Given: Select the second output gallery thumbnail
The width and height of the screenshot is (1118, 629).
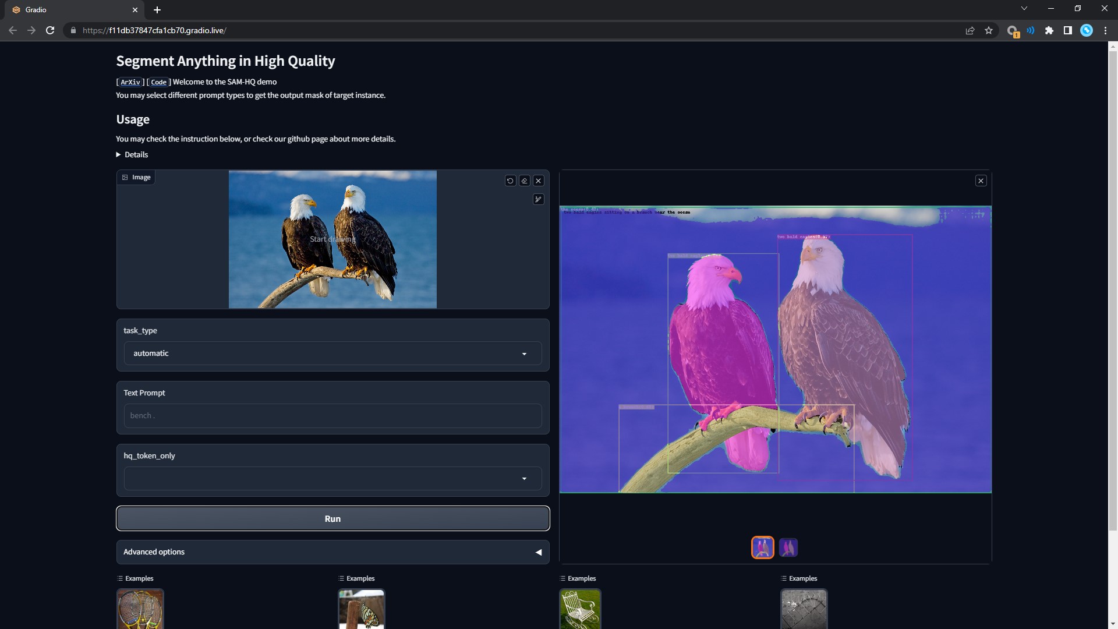Looking at the screenshot, I should pyautogui.click(x=788, y=547).
